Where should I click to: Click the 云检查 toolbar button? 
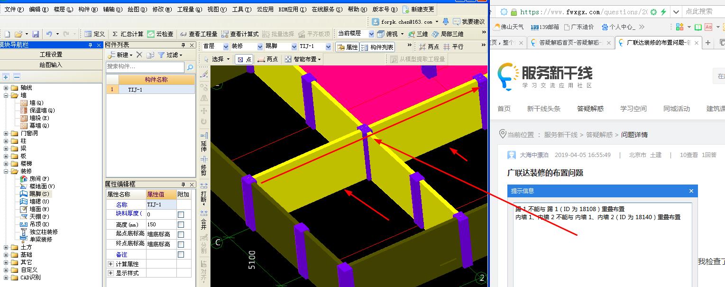click(x=160, y=34)
